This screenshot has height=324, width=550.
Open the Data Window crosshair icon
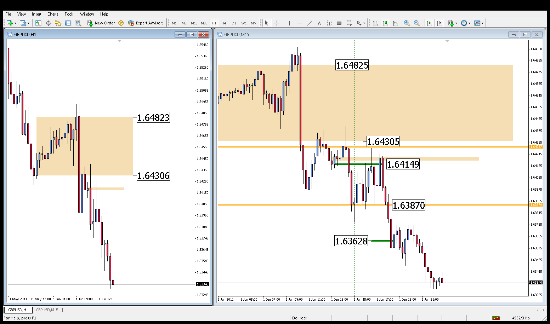pos(48,23)
